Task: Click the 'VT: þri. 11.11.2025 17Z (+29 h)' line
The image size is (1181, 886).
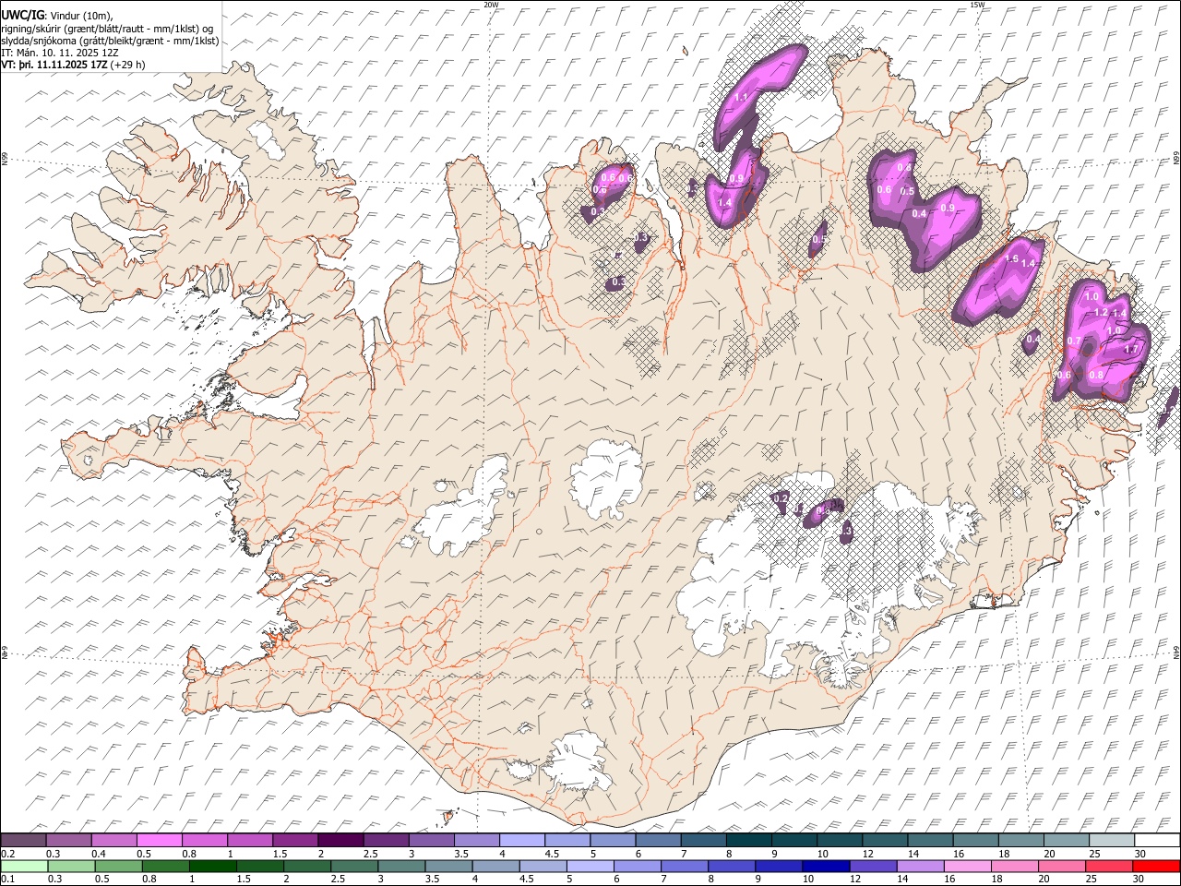Action: pos(74,66)
